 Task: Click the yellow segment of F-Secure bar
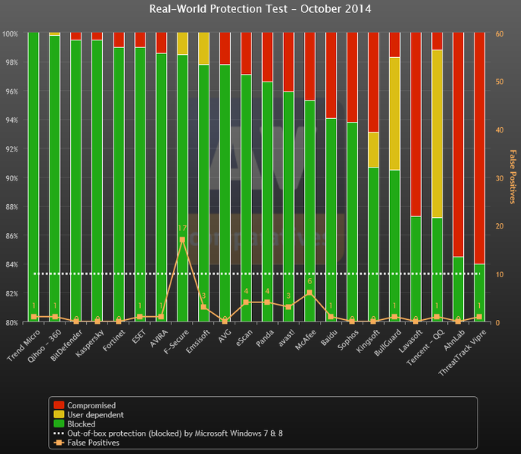coord(182,43)
